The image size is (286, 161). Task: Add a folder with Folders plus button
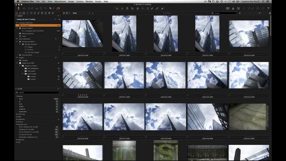tap(56, 58)
